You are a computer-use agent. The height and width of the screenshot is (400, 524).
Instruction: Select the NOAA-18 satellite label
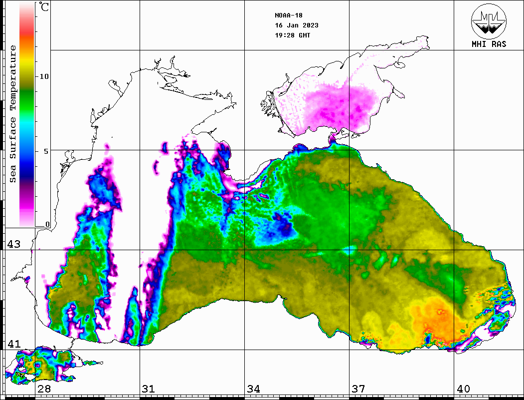[x=289, y=15]
